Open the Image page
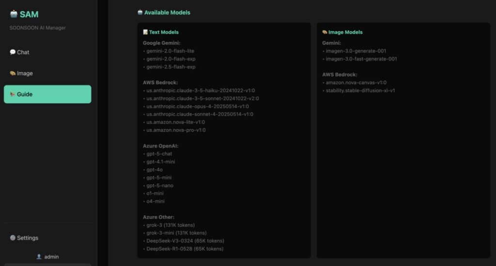This screenshot has height=266, width=496. 47,74
